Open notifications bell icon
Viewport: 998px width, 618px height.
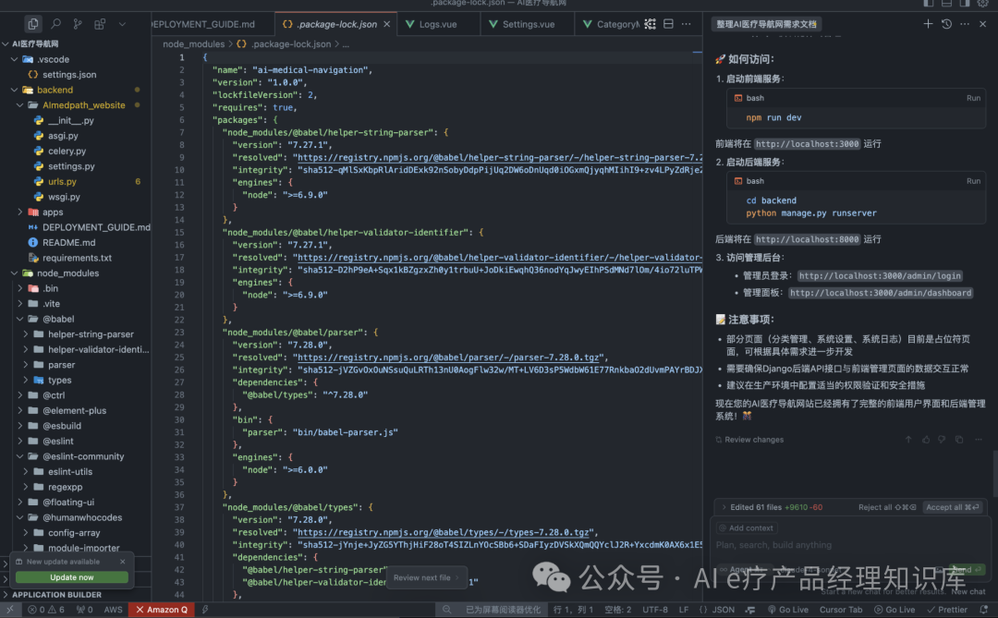tap(983, 610)
